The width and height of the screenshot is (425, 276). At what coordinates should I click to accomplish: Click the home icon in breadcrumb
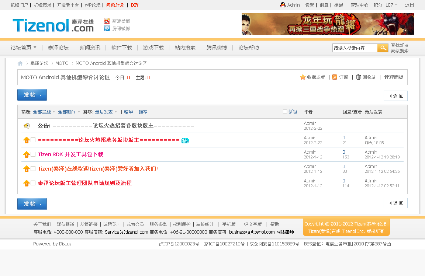(20, 63)
